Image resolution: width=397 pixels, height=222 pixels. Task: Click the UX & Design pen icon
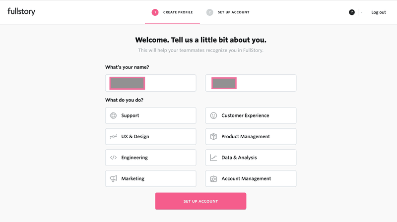coord(113,137)
